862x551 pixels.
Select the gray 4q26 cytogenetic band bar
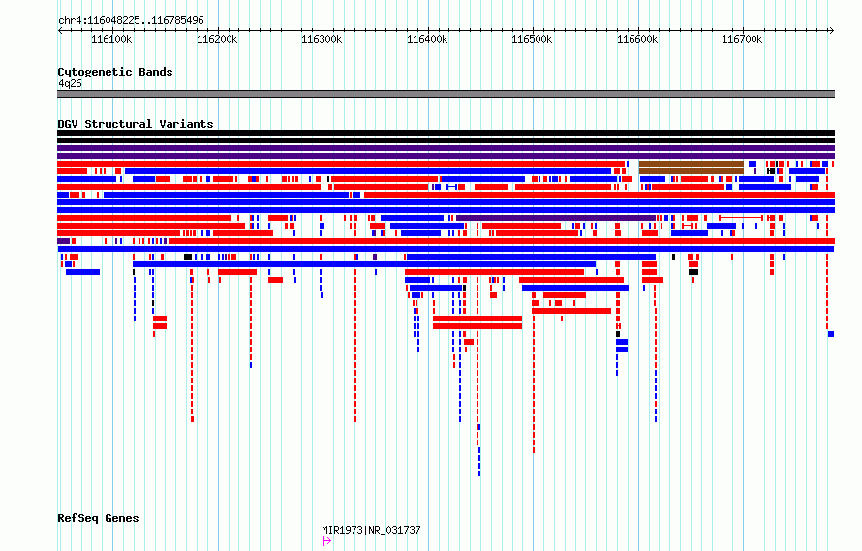pos(446,94)
